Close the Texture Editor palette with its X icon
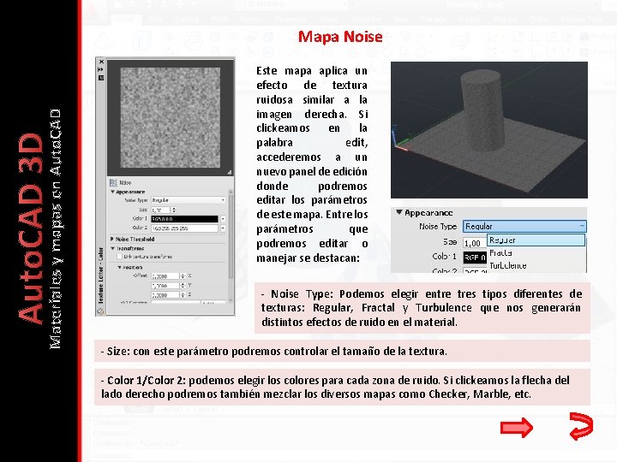 pyautogui.click(x=101, y=62)
